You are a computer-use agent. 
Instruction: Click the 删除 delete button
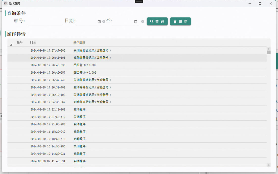(180, 21)
